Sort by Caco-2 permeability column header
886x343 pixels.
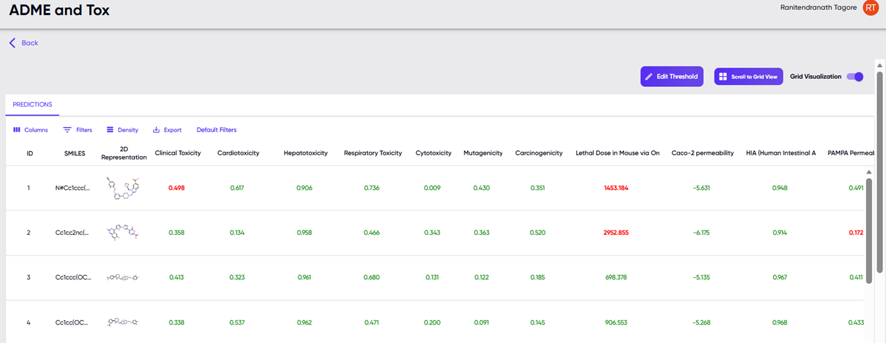pyautogui.click(x=702, y=153)
